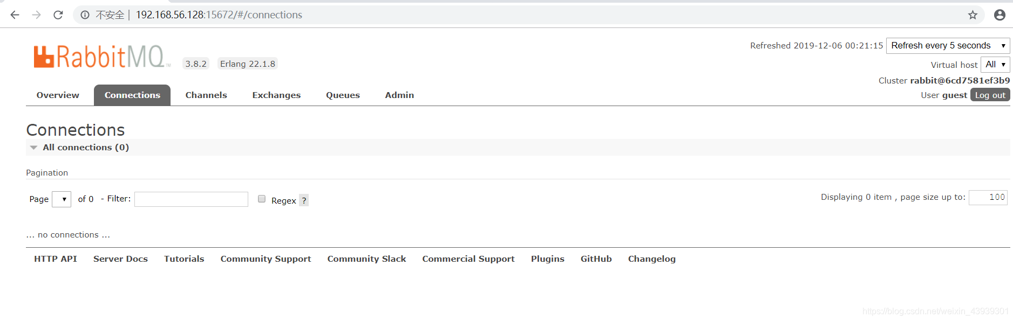Open the Regex help question mark
Viewport: 1013px width, 321px height.
304,200
